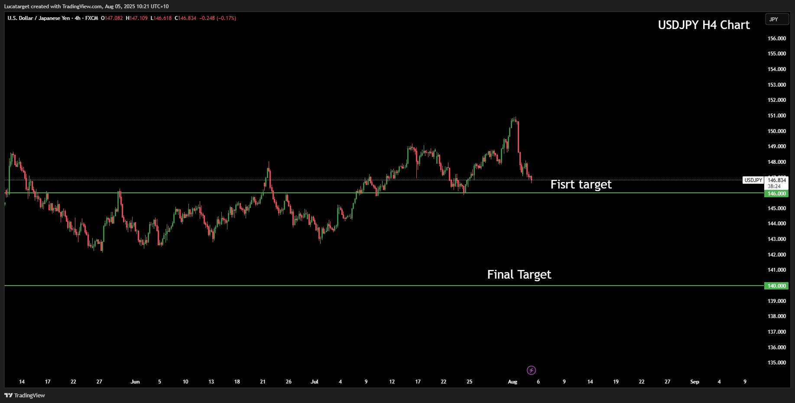Click the 151.000 price scale label
The image size is (795, 403).
[777, 116]
